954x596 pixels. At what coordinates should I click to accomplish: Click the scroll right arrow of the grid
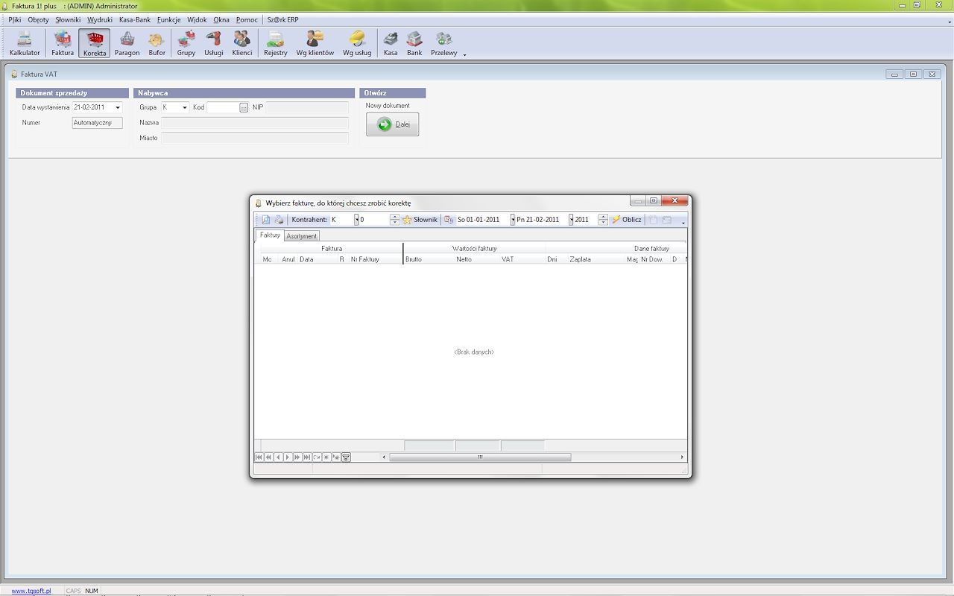coord(682,457)
